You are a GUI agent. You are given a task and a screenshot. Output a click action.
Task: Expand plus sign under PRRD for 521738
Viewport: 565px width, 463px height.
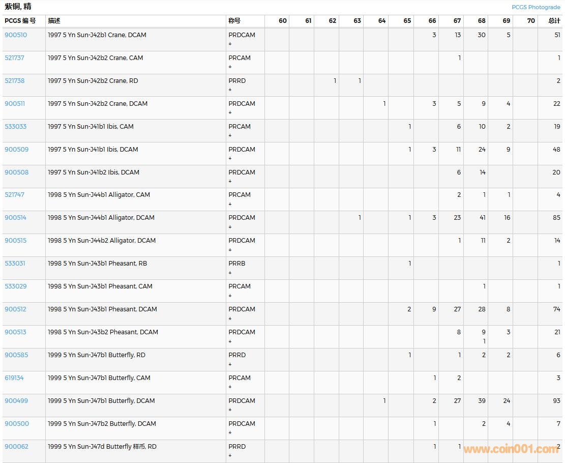(230, 90)
